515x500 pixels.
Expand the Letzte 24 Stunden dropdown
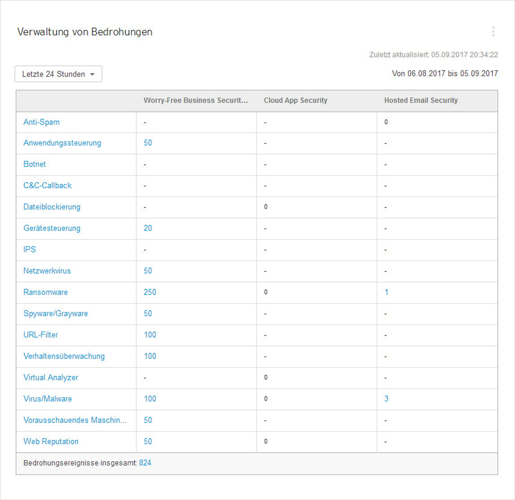(x=58, y=74)
